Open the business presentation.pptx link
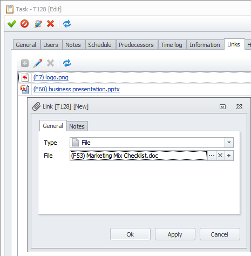This screenshot has width=251, height=256. (x=77, y=89)
